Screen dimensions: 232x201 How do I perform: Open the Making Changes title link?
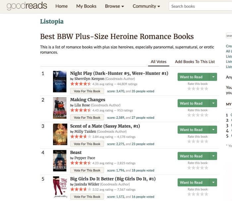pos(87,100)
